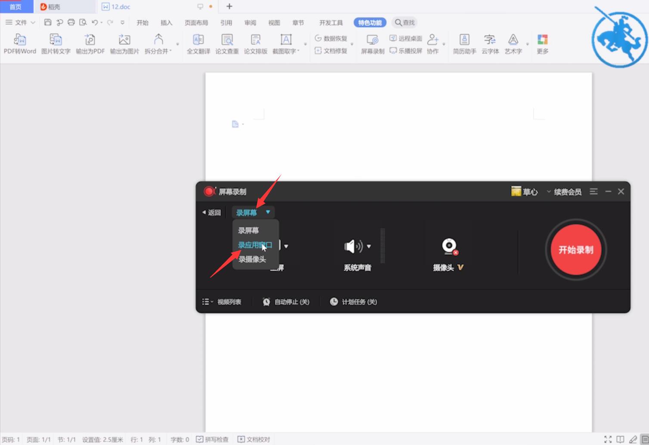Click the print preview icon
This screenshot has height=445, width=649.
pos(83,22)
